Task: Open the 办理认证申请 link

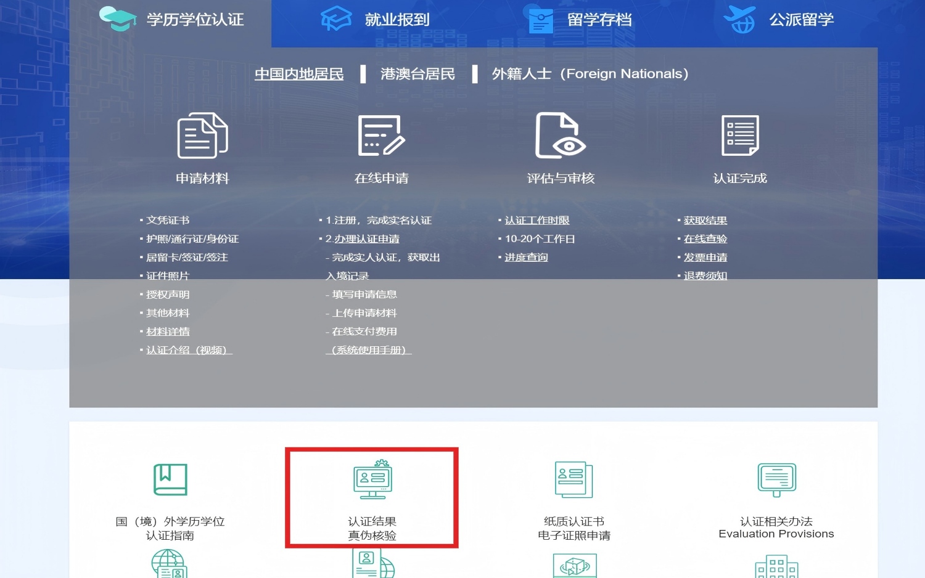Action: (366, 239)
